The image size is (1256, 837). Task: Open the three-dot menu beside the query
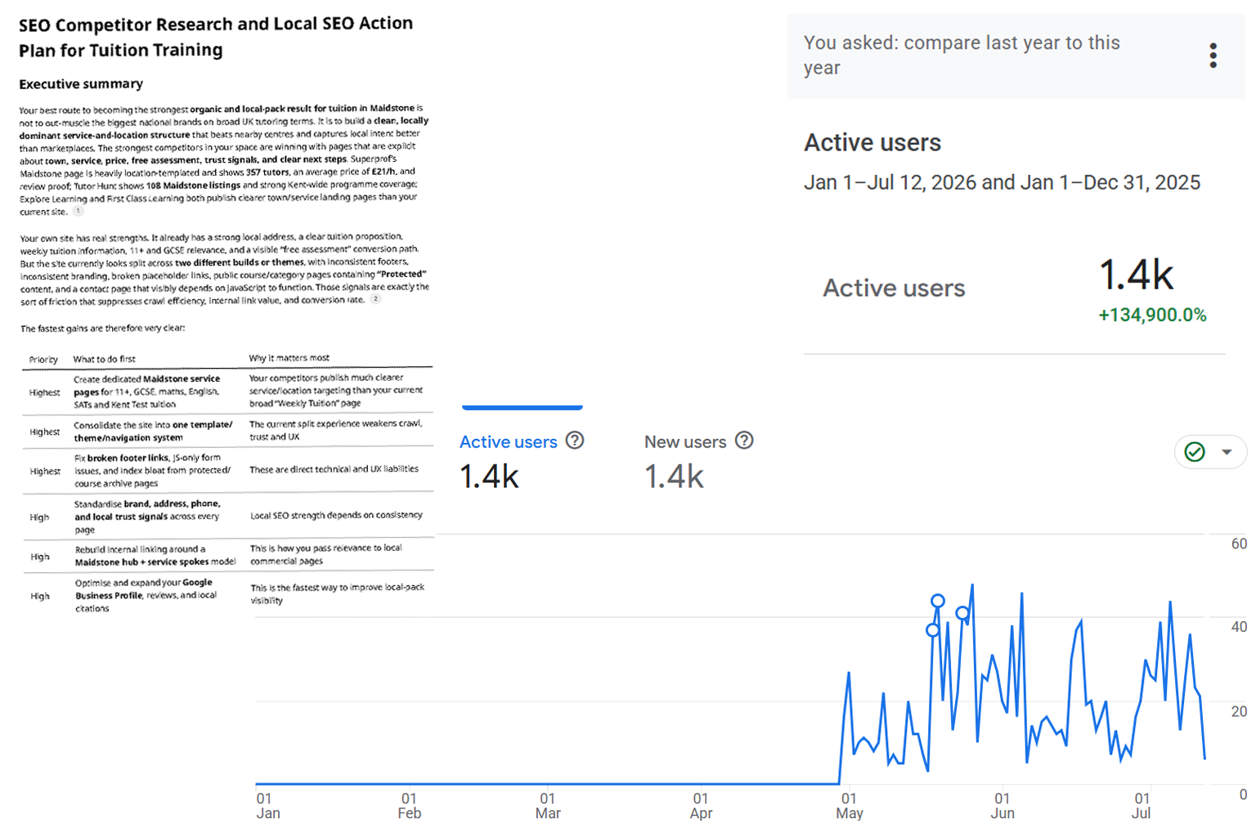pyautogui.click(x=1213, y=56)
